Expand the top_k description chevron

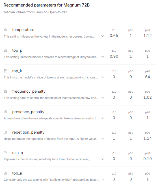coord(103,77)
